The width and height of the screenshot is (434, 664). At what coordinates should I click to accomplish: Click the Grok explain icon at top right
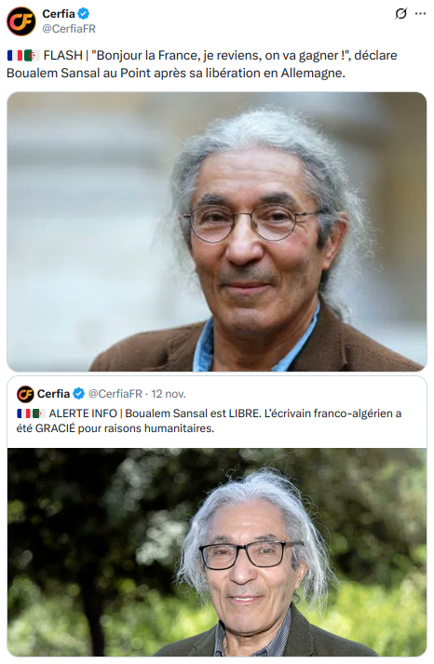(x=400, y=14)
